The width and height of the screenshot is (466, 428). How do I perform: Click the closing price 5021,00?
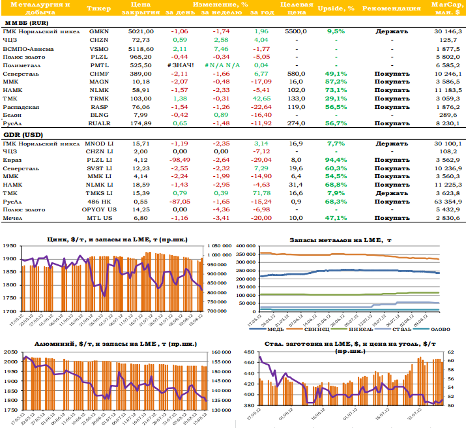pyautogui.click(x=141, y=31)
